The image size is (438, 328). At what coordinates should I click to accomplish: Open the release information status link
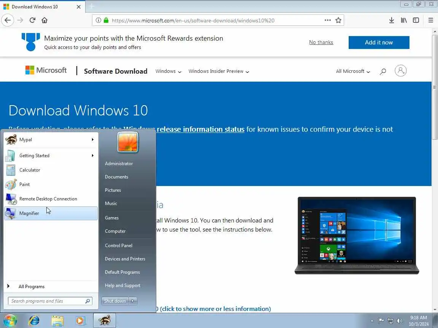(201, 129)
